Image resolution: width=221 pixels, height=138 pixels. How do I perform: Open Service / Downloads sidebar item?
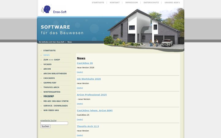tap(56, 106)
